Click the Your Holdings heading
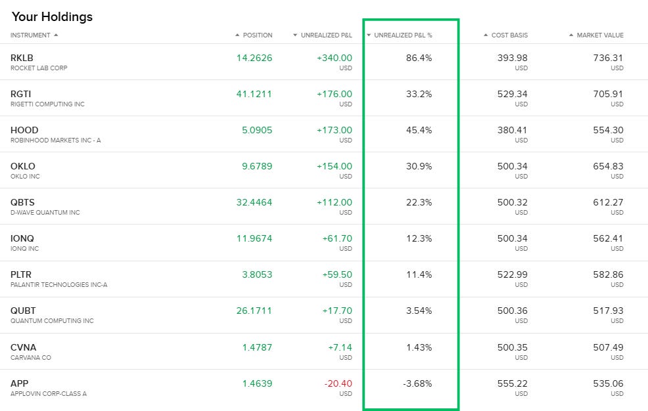 coord(52,16)
